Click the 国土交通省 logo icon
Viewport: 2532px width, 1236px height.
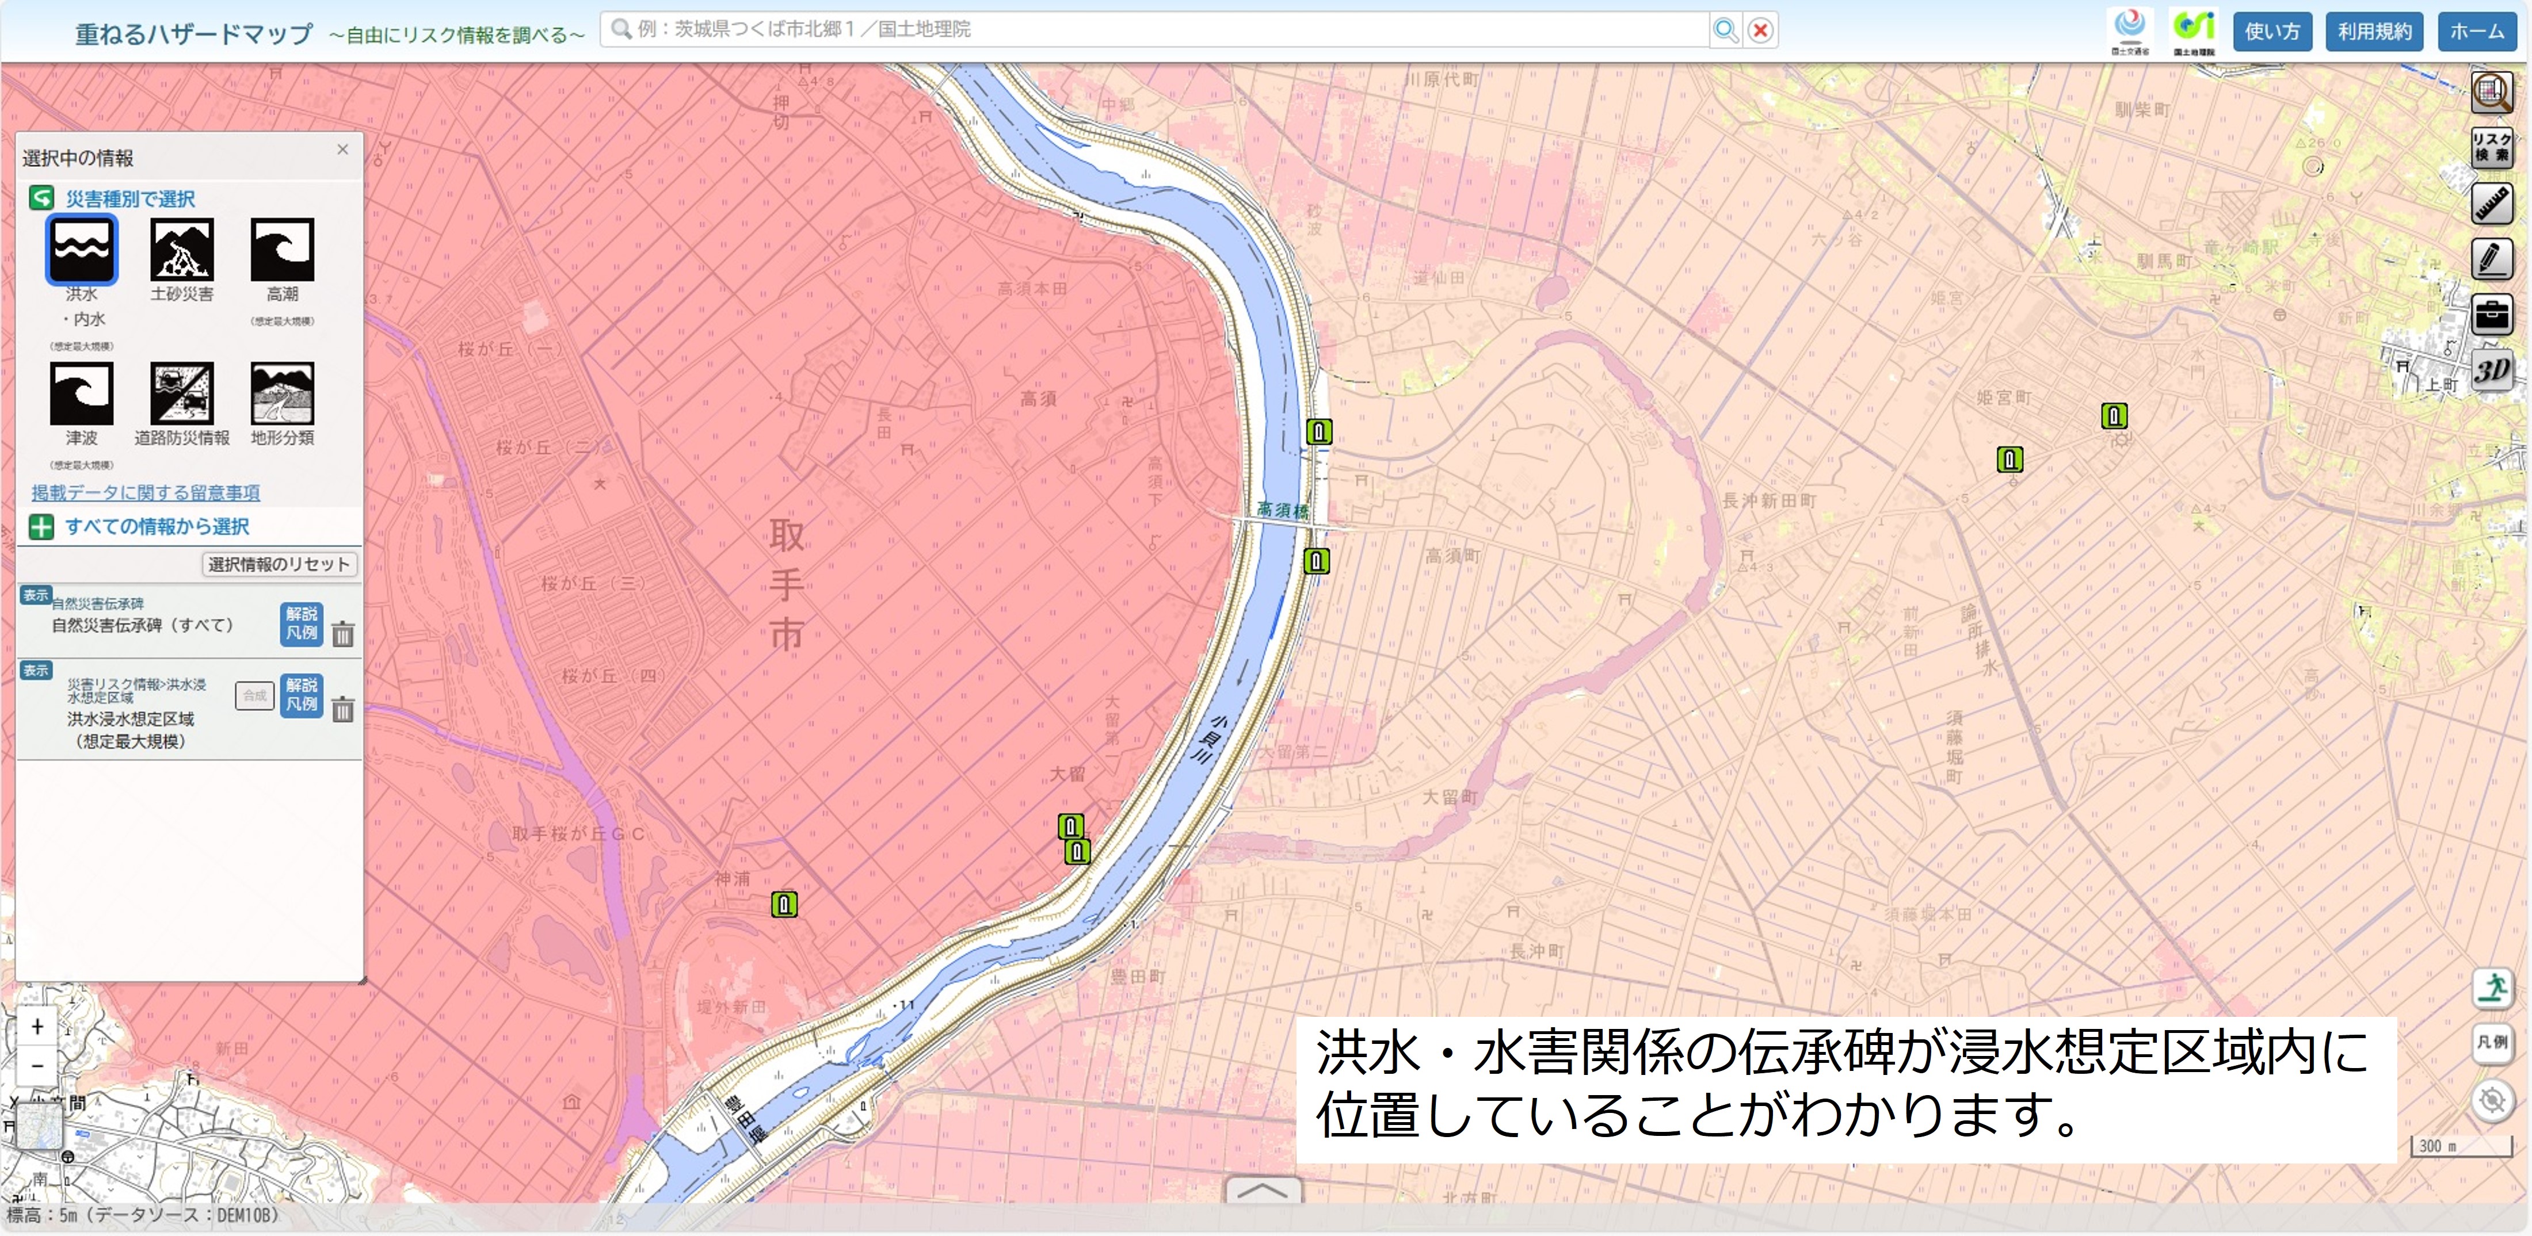point(2129,32)
